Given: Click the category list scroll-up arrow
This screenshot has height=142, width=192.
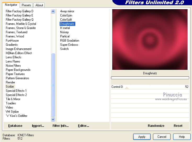Looking at the screenshot, I should (53, 12).
